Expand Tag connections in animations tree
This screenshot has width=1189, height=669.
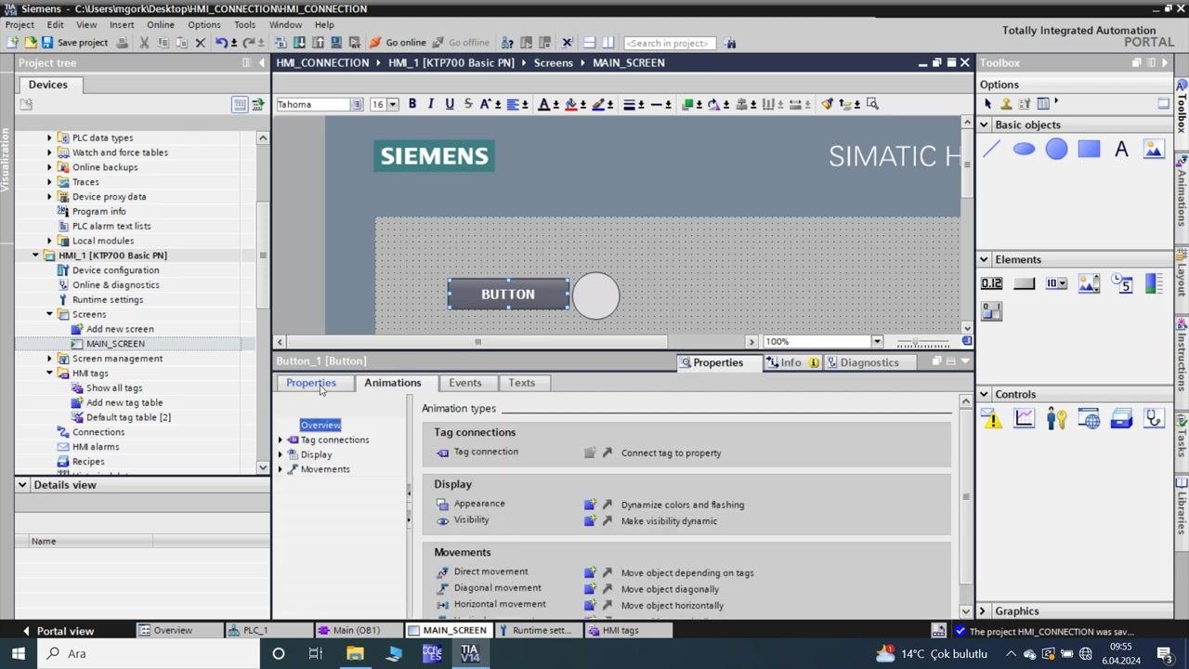(281, 439)
